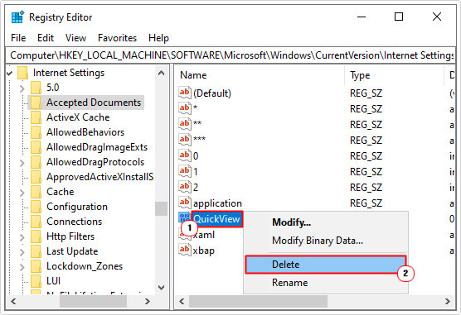This screenshot has width=461, height=315.
Task: Click the AllowedDragImageExts folder icon
Action: (36, 147)
